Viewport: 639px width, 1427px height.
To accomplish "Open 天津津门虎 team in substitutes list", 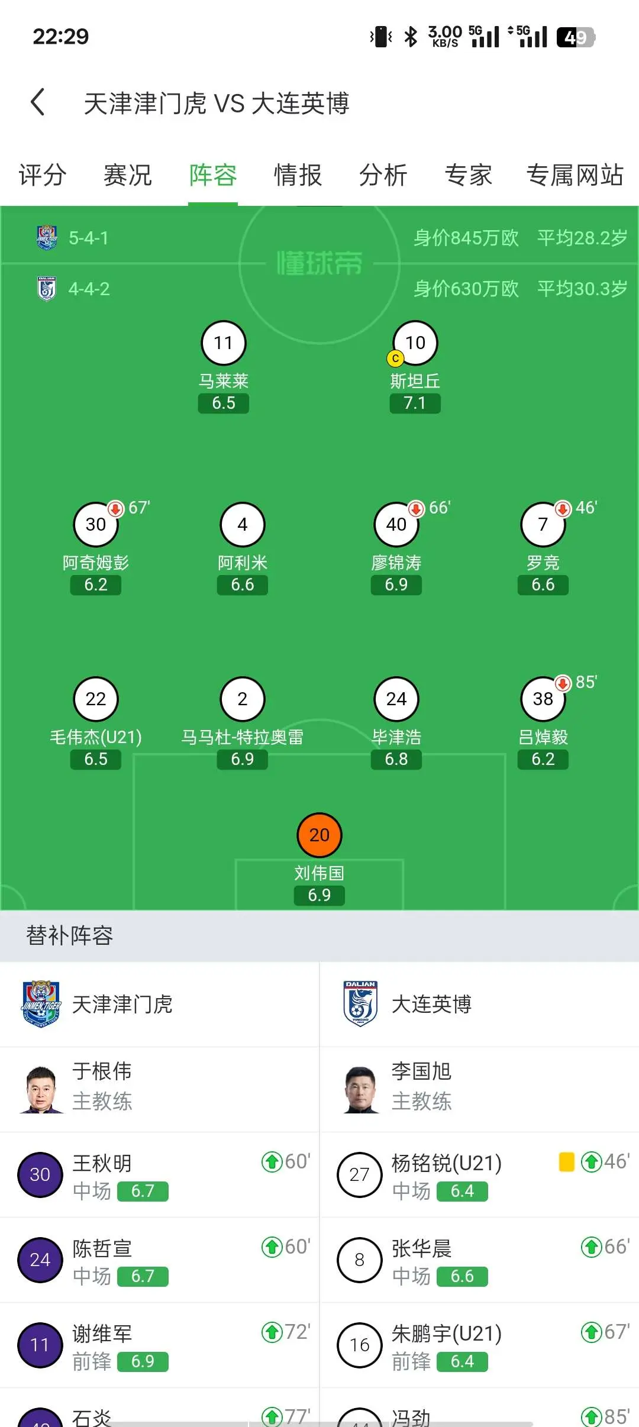I will (x=98, y=1004).
